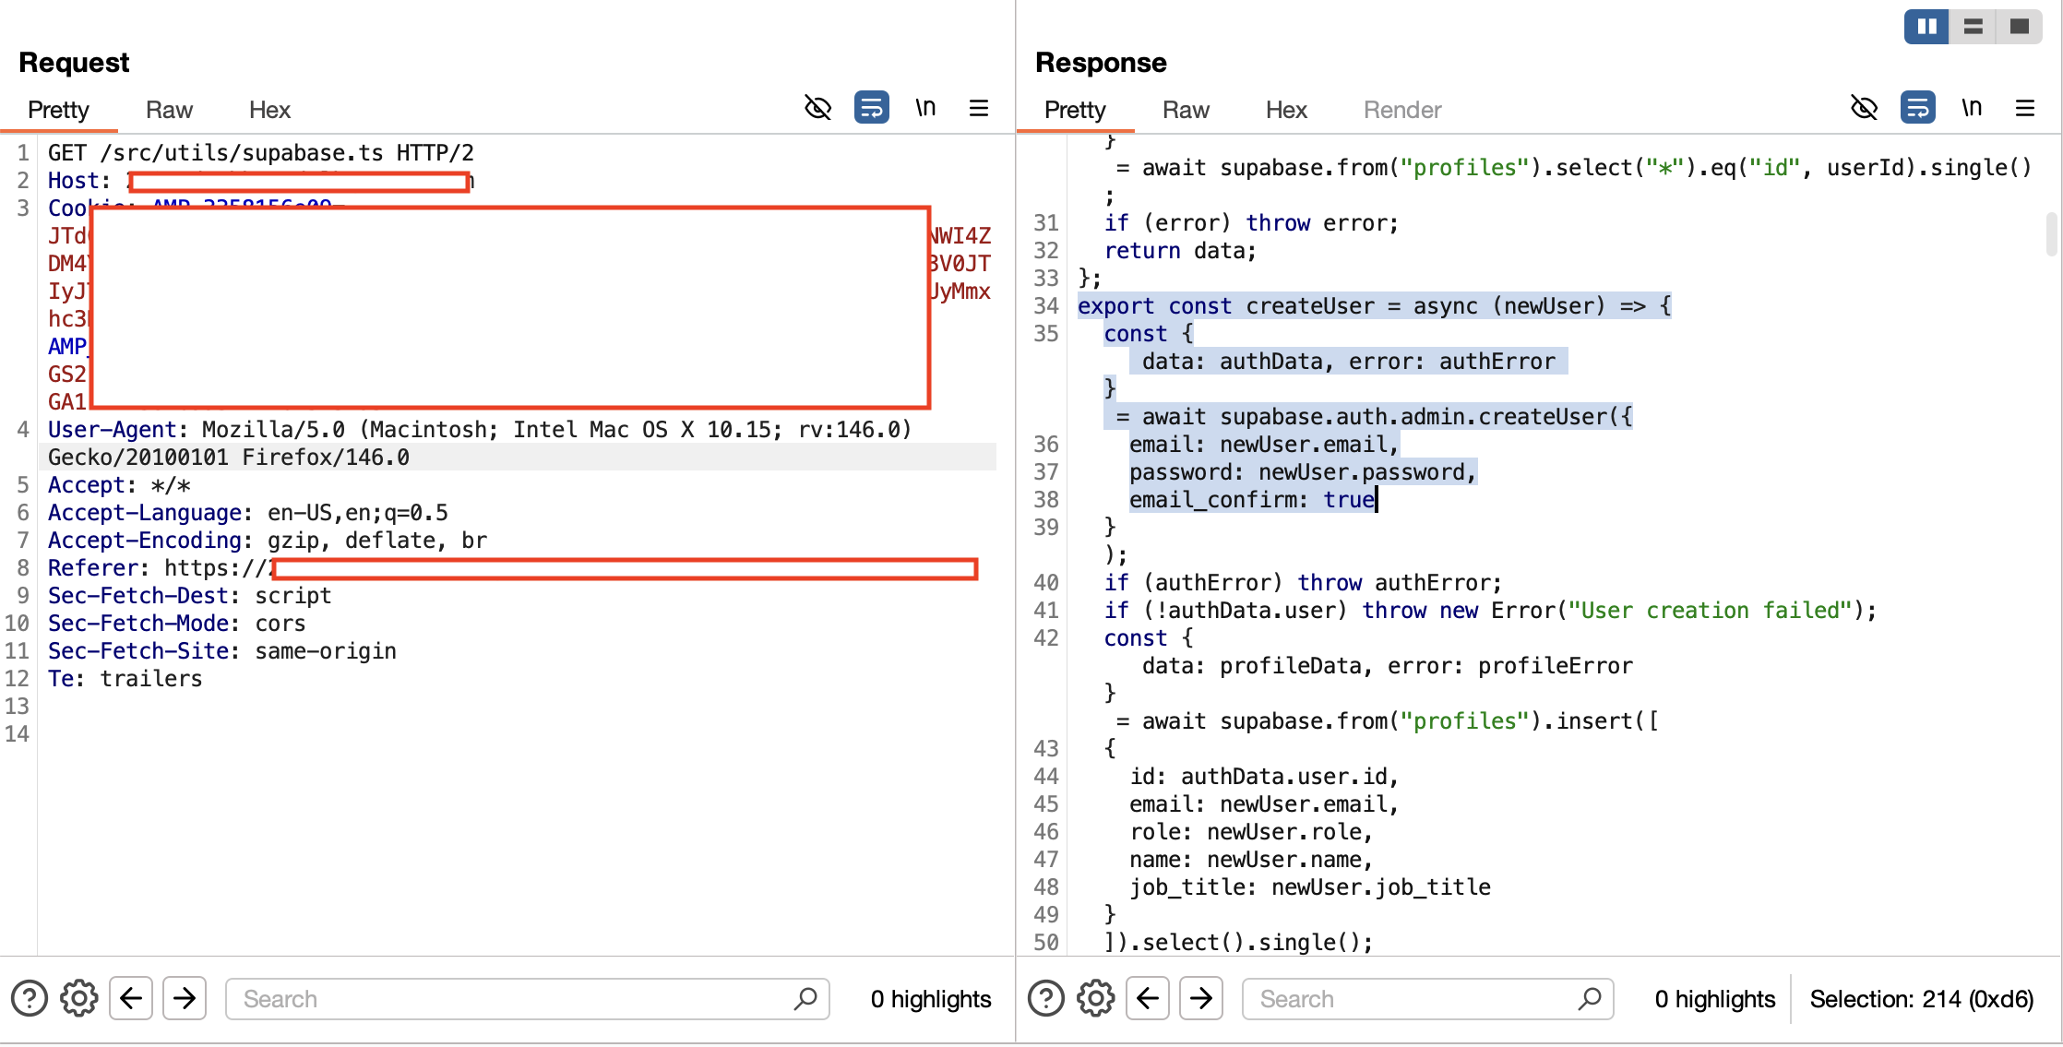
Task: Click the Response panel vertical scrollbar
Action: pos(2051,234)
